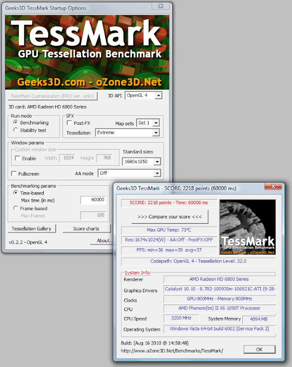Image resolution: width=292 pixels, height=367 pixels.
Task: Click the GPU:900MHz - Memory:900MHz clocks value
Action: [219, 299]
